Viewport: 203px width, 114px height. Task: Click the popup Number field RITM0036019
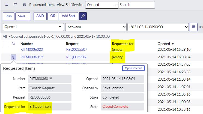(x=50, y=79)
